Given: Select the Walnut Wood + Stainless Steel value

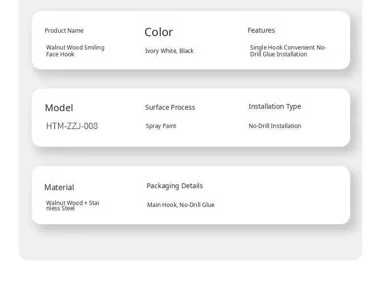Looking at the screenshot, I should pos(72,206).
